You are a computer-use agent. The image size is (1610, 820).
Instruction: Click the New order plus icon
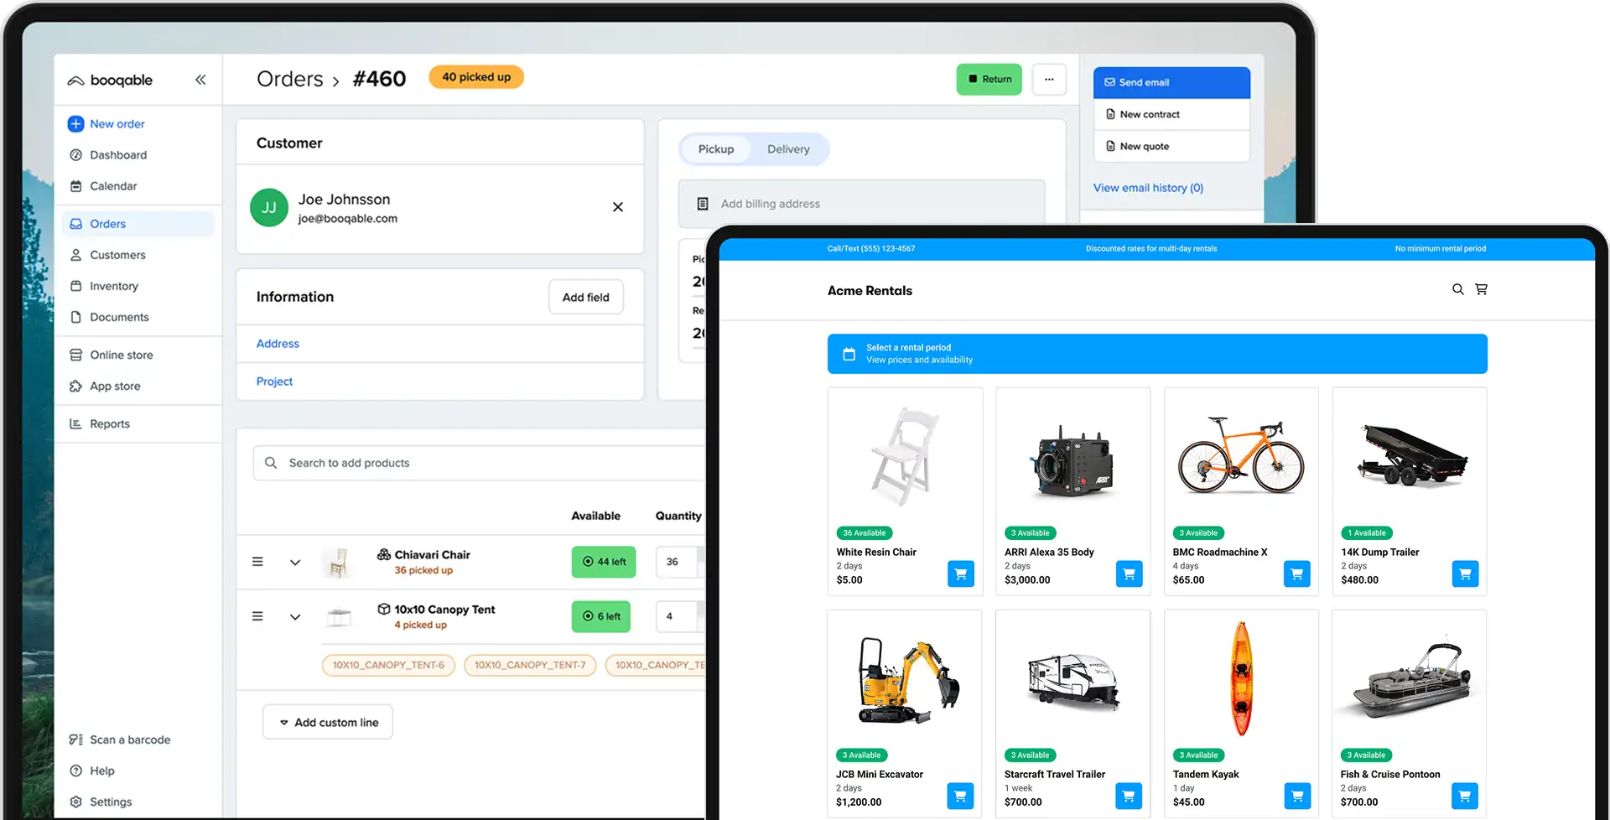pos(75,124)
